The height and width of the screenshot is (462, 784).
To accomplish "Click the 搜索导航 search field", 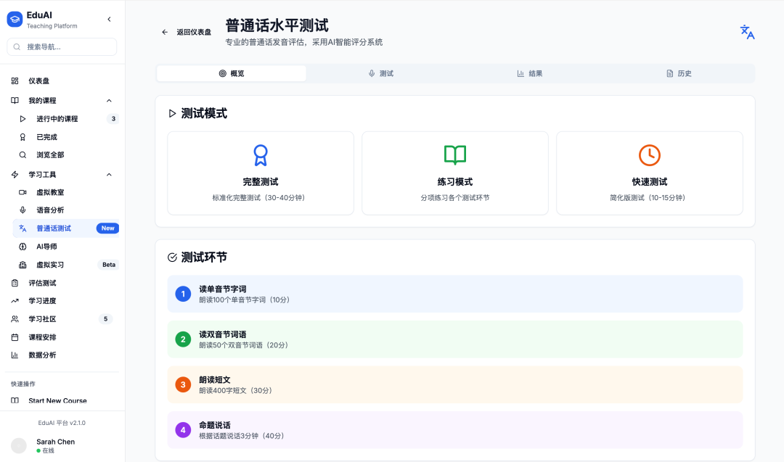I will (62, 47).
